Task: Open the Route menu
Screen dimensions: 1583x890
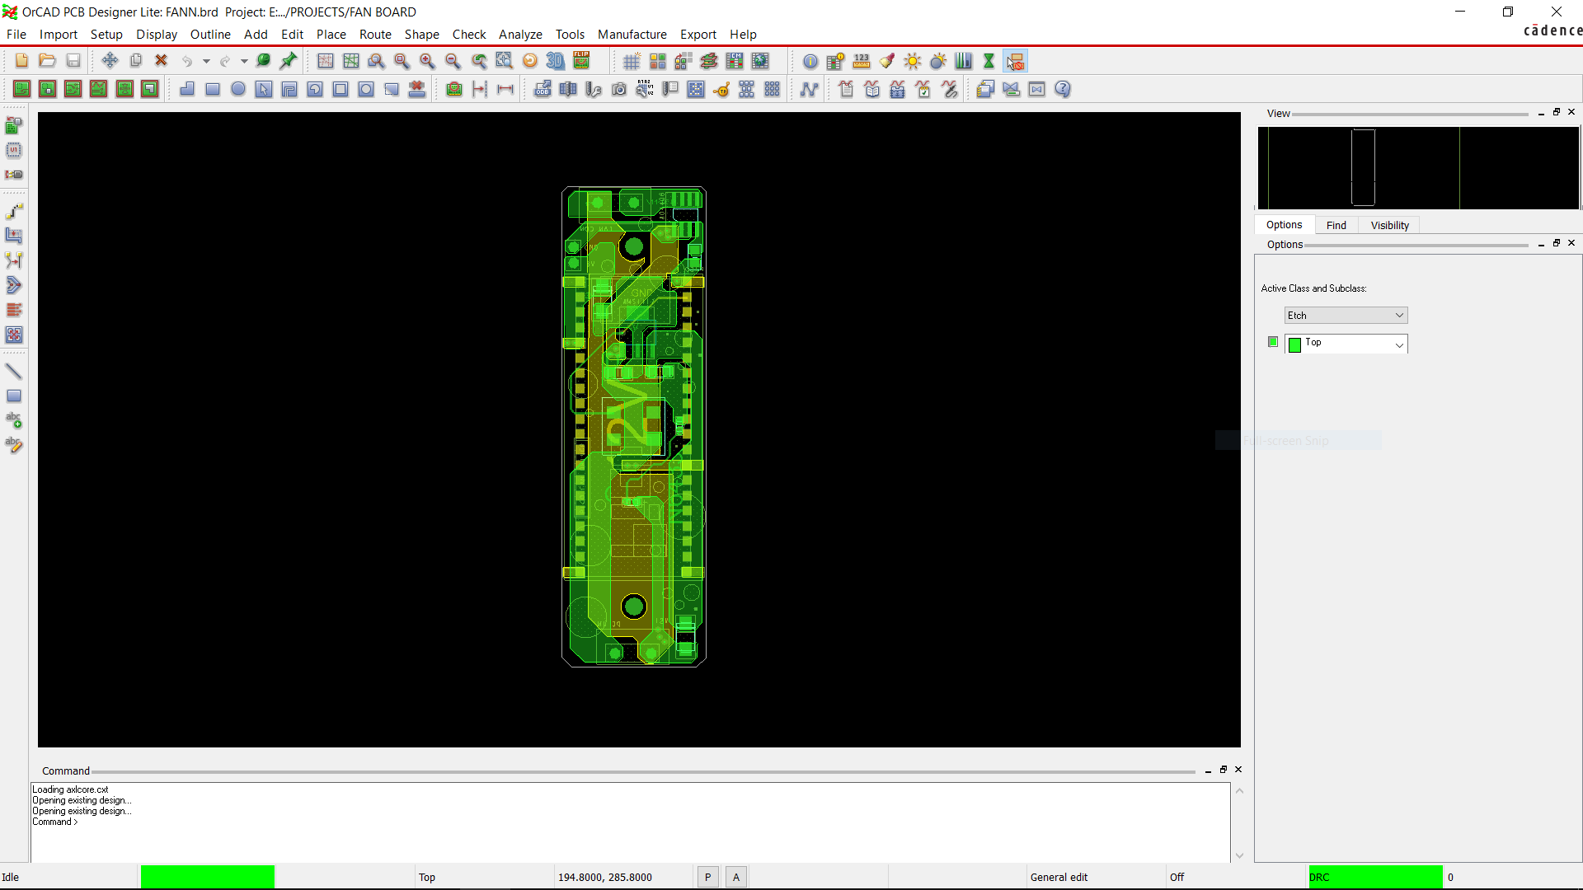Action: click(x=375, y=35)
